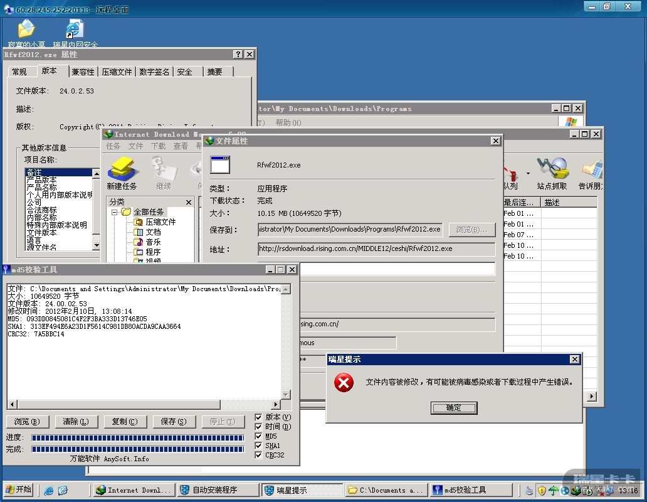Click the horizontal scrollbar thumb in md5 output
This screenshot has width=647, height=502.
[x=118, y=404]
